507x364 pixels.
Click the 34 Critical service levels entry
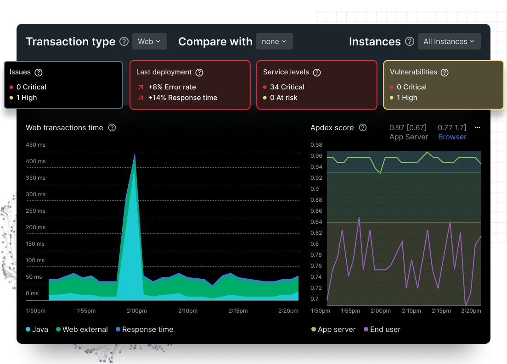(x=283, y=87)
